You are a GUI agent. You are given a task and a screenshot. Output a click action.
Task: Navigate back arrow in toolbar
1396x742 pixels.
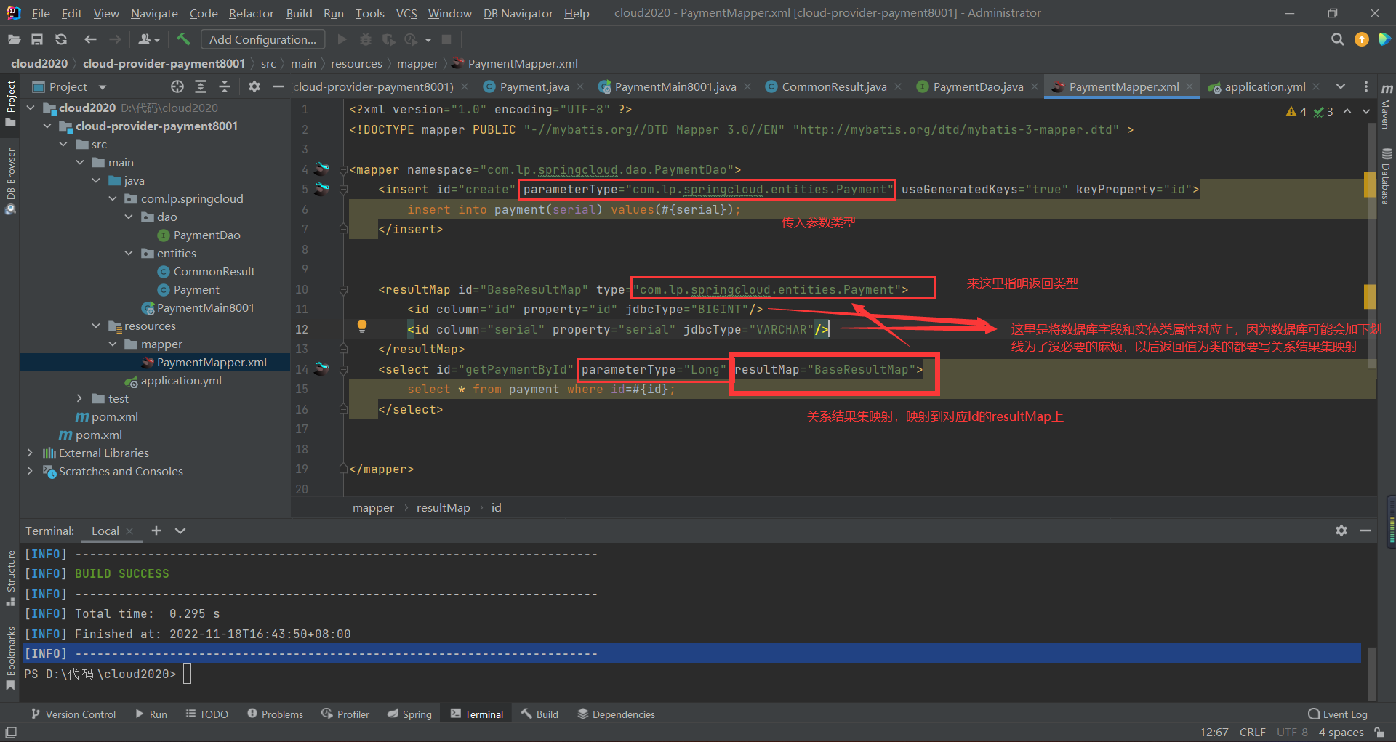pos(90,39)
